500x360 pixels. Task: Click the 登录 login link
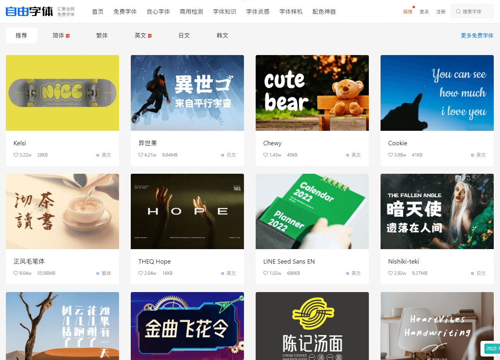[424, 12]
